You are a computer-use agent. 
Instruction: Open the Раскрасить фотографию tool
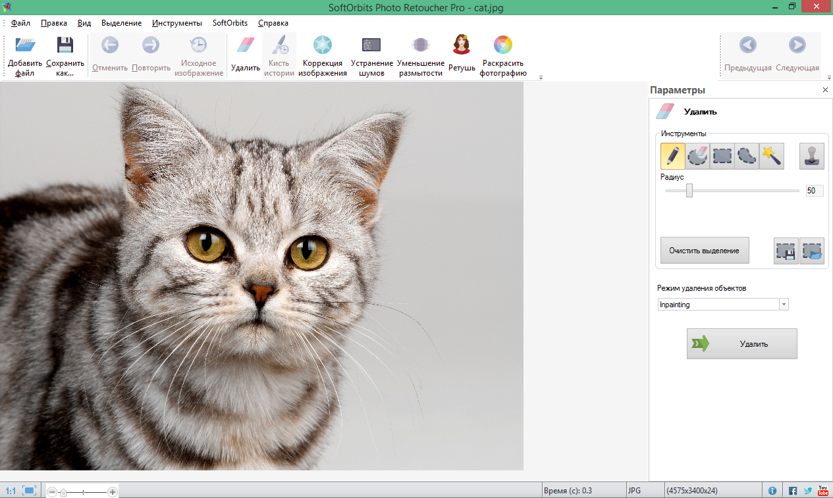[x=502, y=53]
